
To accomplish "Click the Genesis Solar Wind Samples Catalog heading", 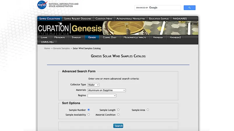I will click(x=118, y=56).
